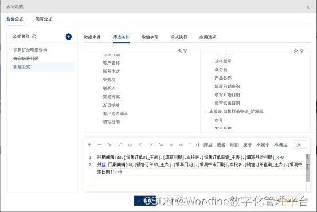Pick 业务员 field in right panel
Screen dimensions: 317x212
coord(221,69)
